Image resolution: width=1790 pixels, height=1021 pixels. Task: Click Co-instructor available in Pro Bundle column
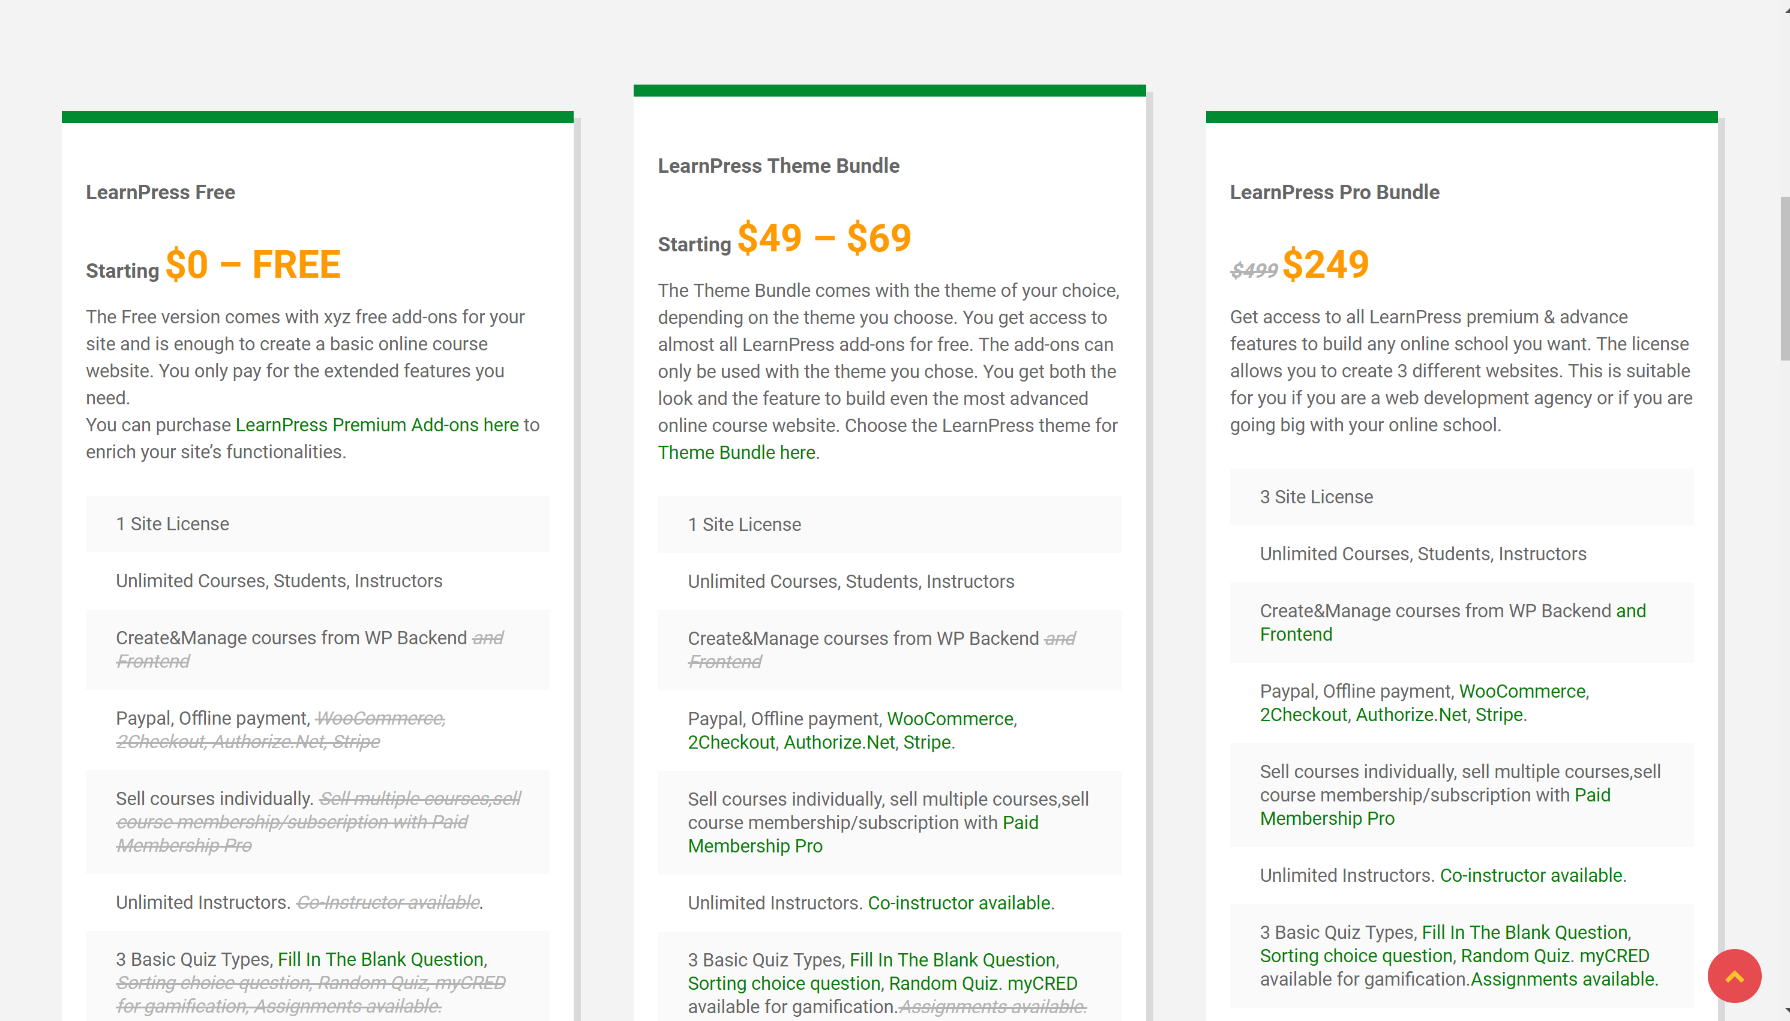pos(1531,875)
